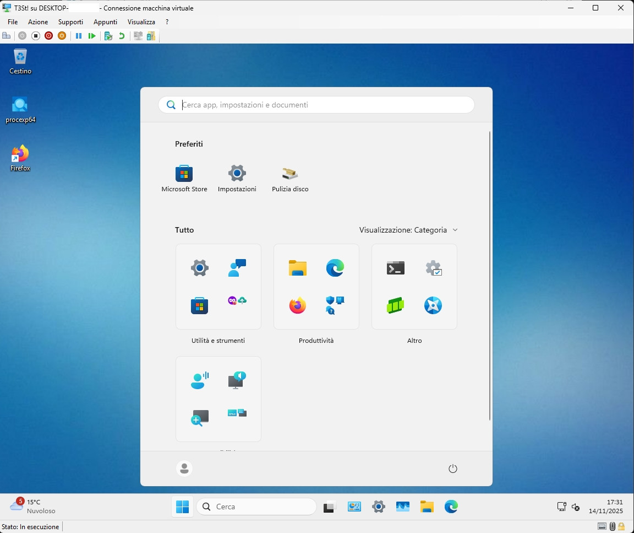Expand the Utilità e strumenti small icons group
The image size is (634, 533).
coord(237,301)
